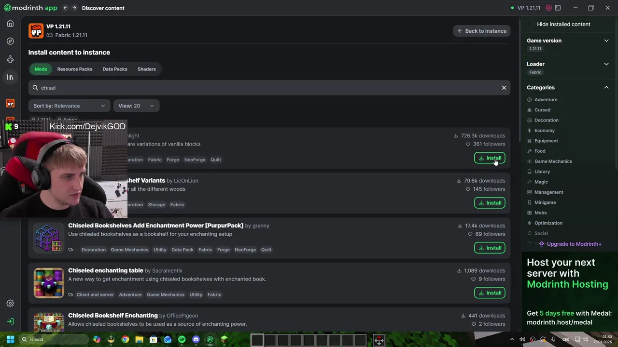
Task: Open the Minecraft grass block taskbar icon
Action: tap(224, 339)
